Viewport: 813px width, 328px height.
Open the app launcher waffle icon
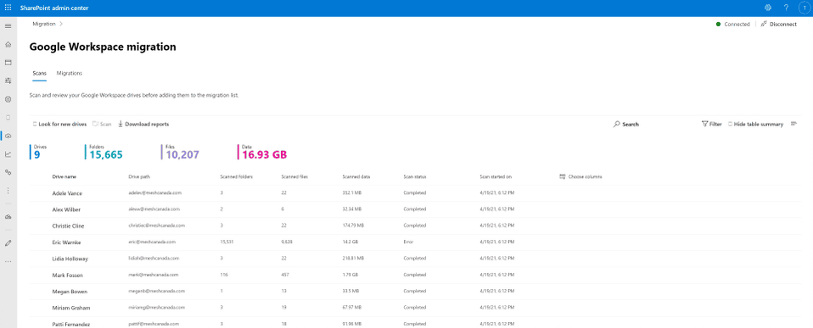click(8, 8)
